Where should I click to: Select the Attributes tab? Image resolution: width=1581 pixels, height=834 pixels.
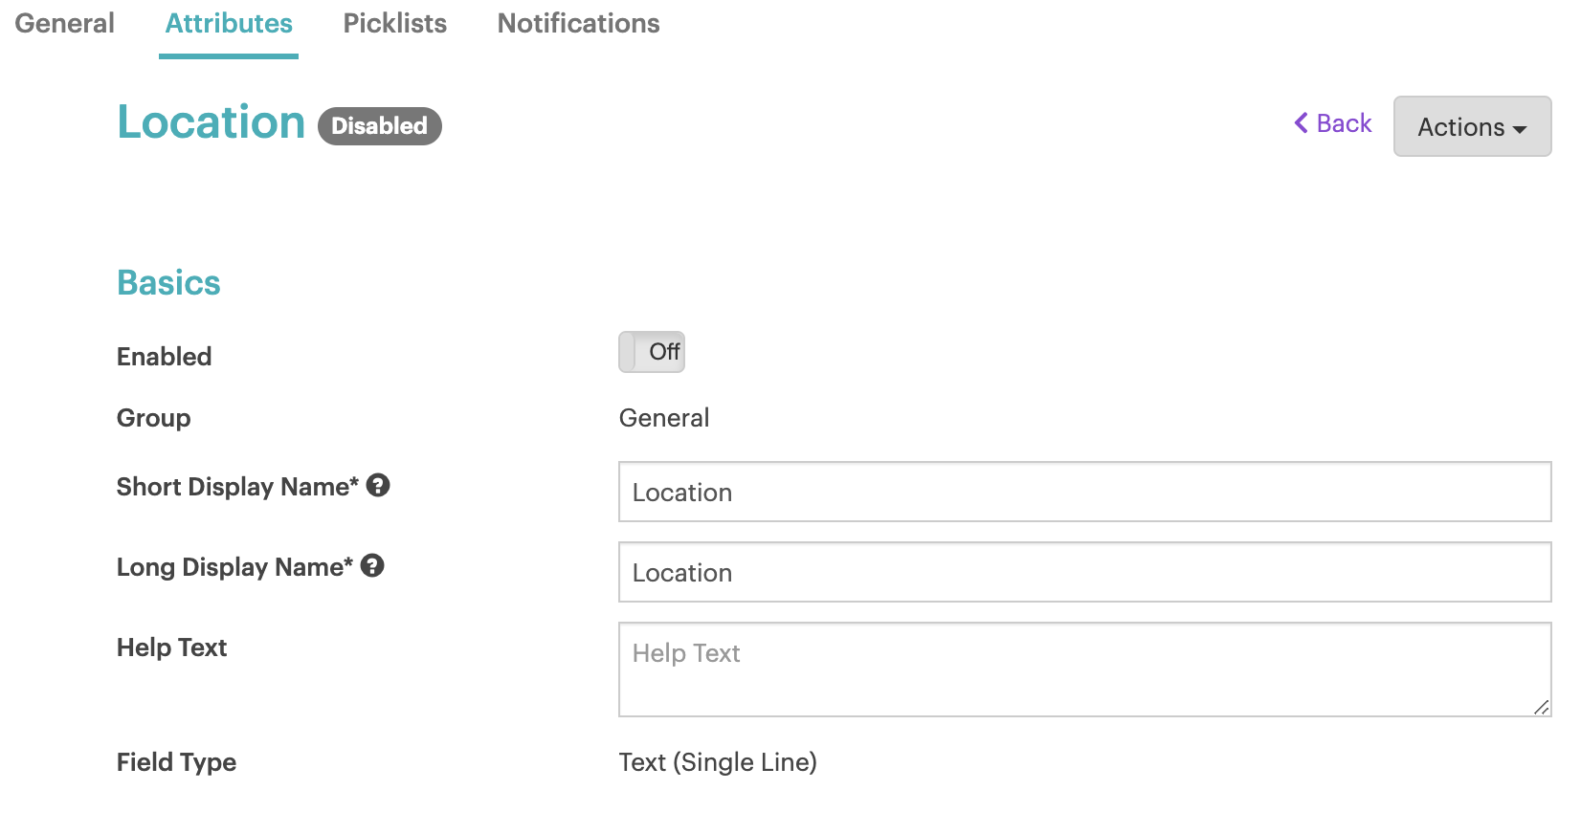point(229,23)
